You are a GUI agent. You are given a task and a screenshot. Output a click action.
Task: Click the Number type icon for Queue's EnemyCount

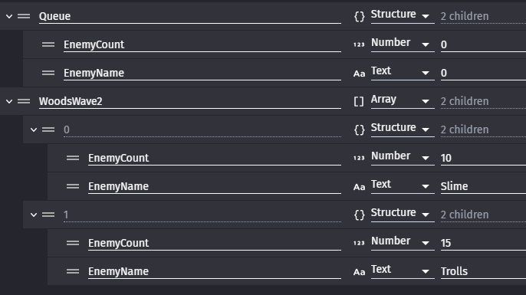359,44
